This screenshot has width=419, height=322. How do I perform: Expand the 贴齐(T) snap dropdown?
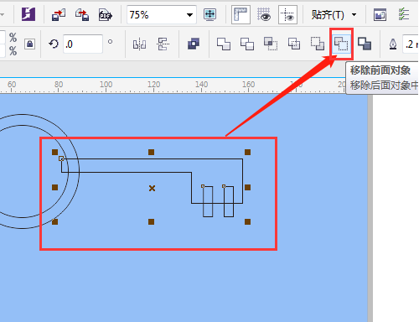(354, 14)
